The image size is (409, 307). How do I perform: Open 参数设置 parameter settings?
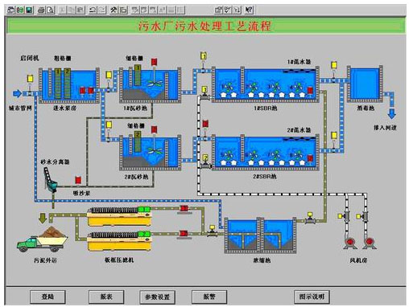(158, 297)
